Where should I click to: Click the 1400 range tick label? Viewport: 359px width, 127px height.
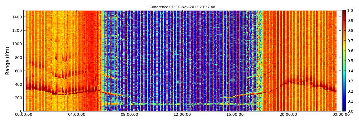(17, 17)
